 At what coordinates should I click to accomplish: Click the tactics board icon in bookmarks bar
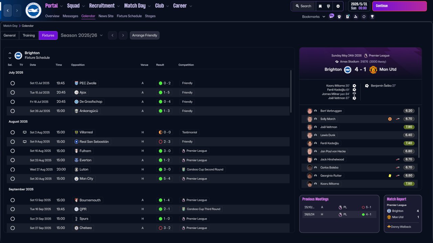(347, 17)
